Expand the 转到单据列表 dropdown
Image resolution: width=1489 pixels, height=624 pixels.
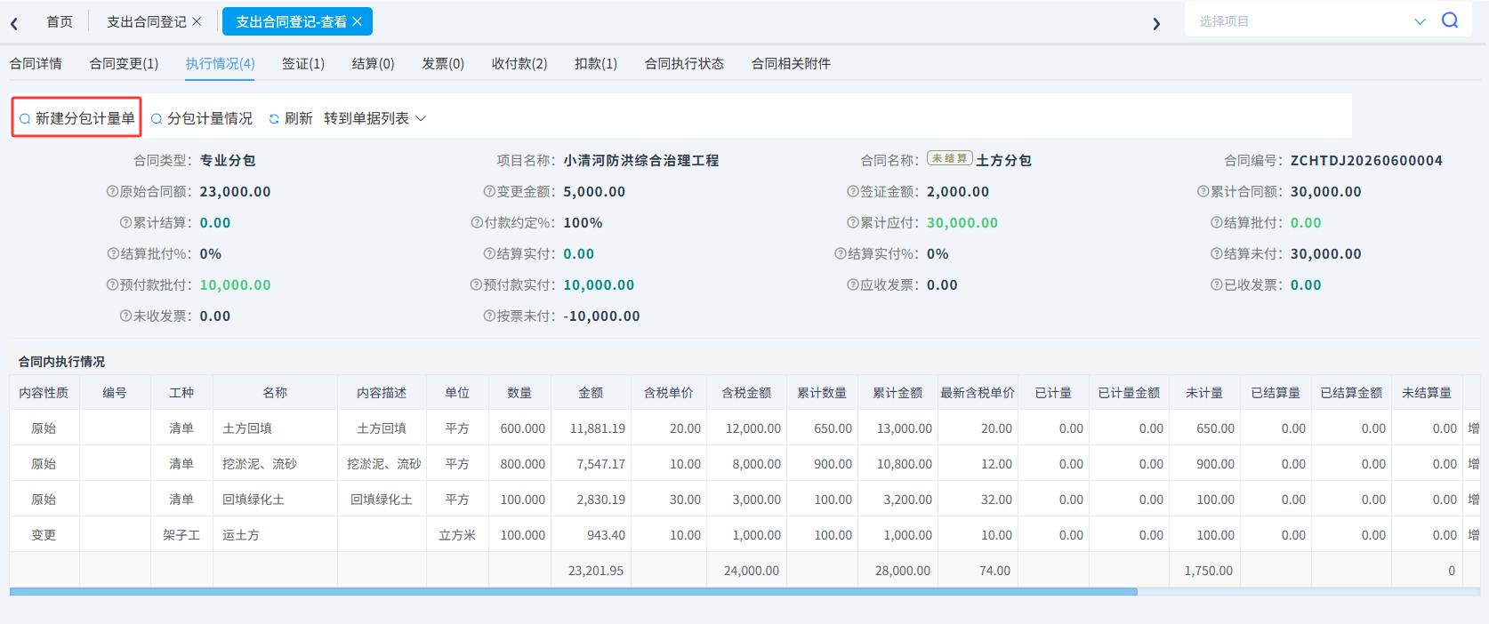(x=374, y=118)
